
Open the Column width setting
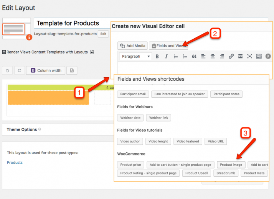[46, 70]
